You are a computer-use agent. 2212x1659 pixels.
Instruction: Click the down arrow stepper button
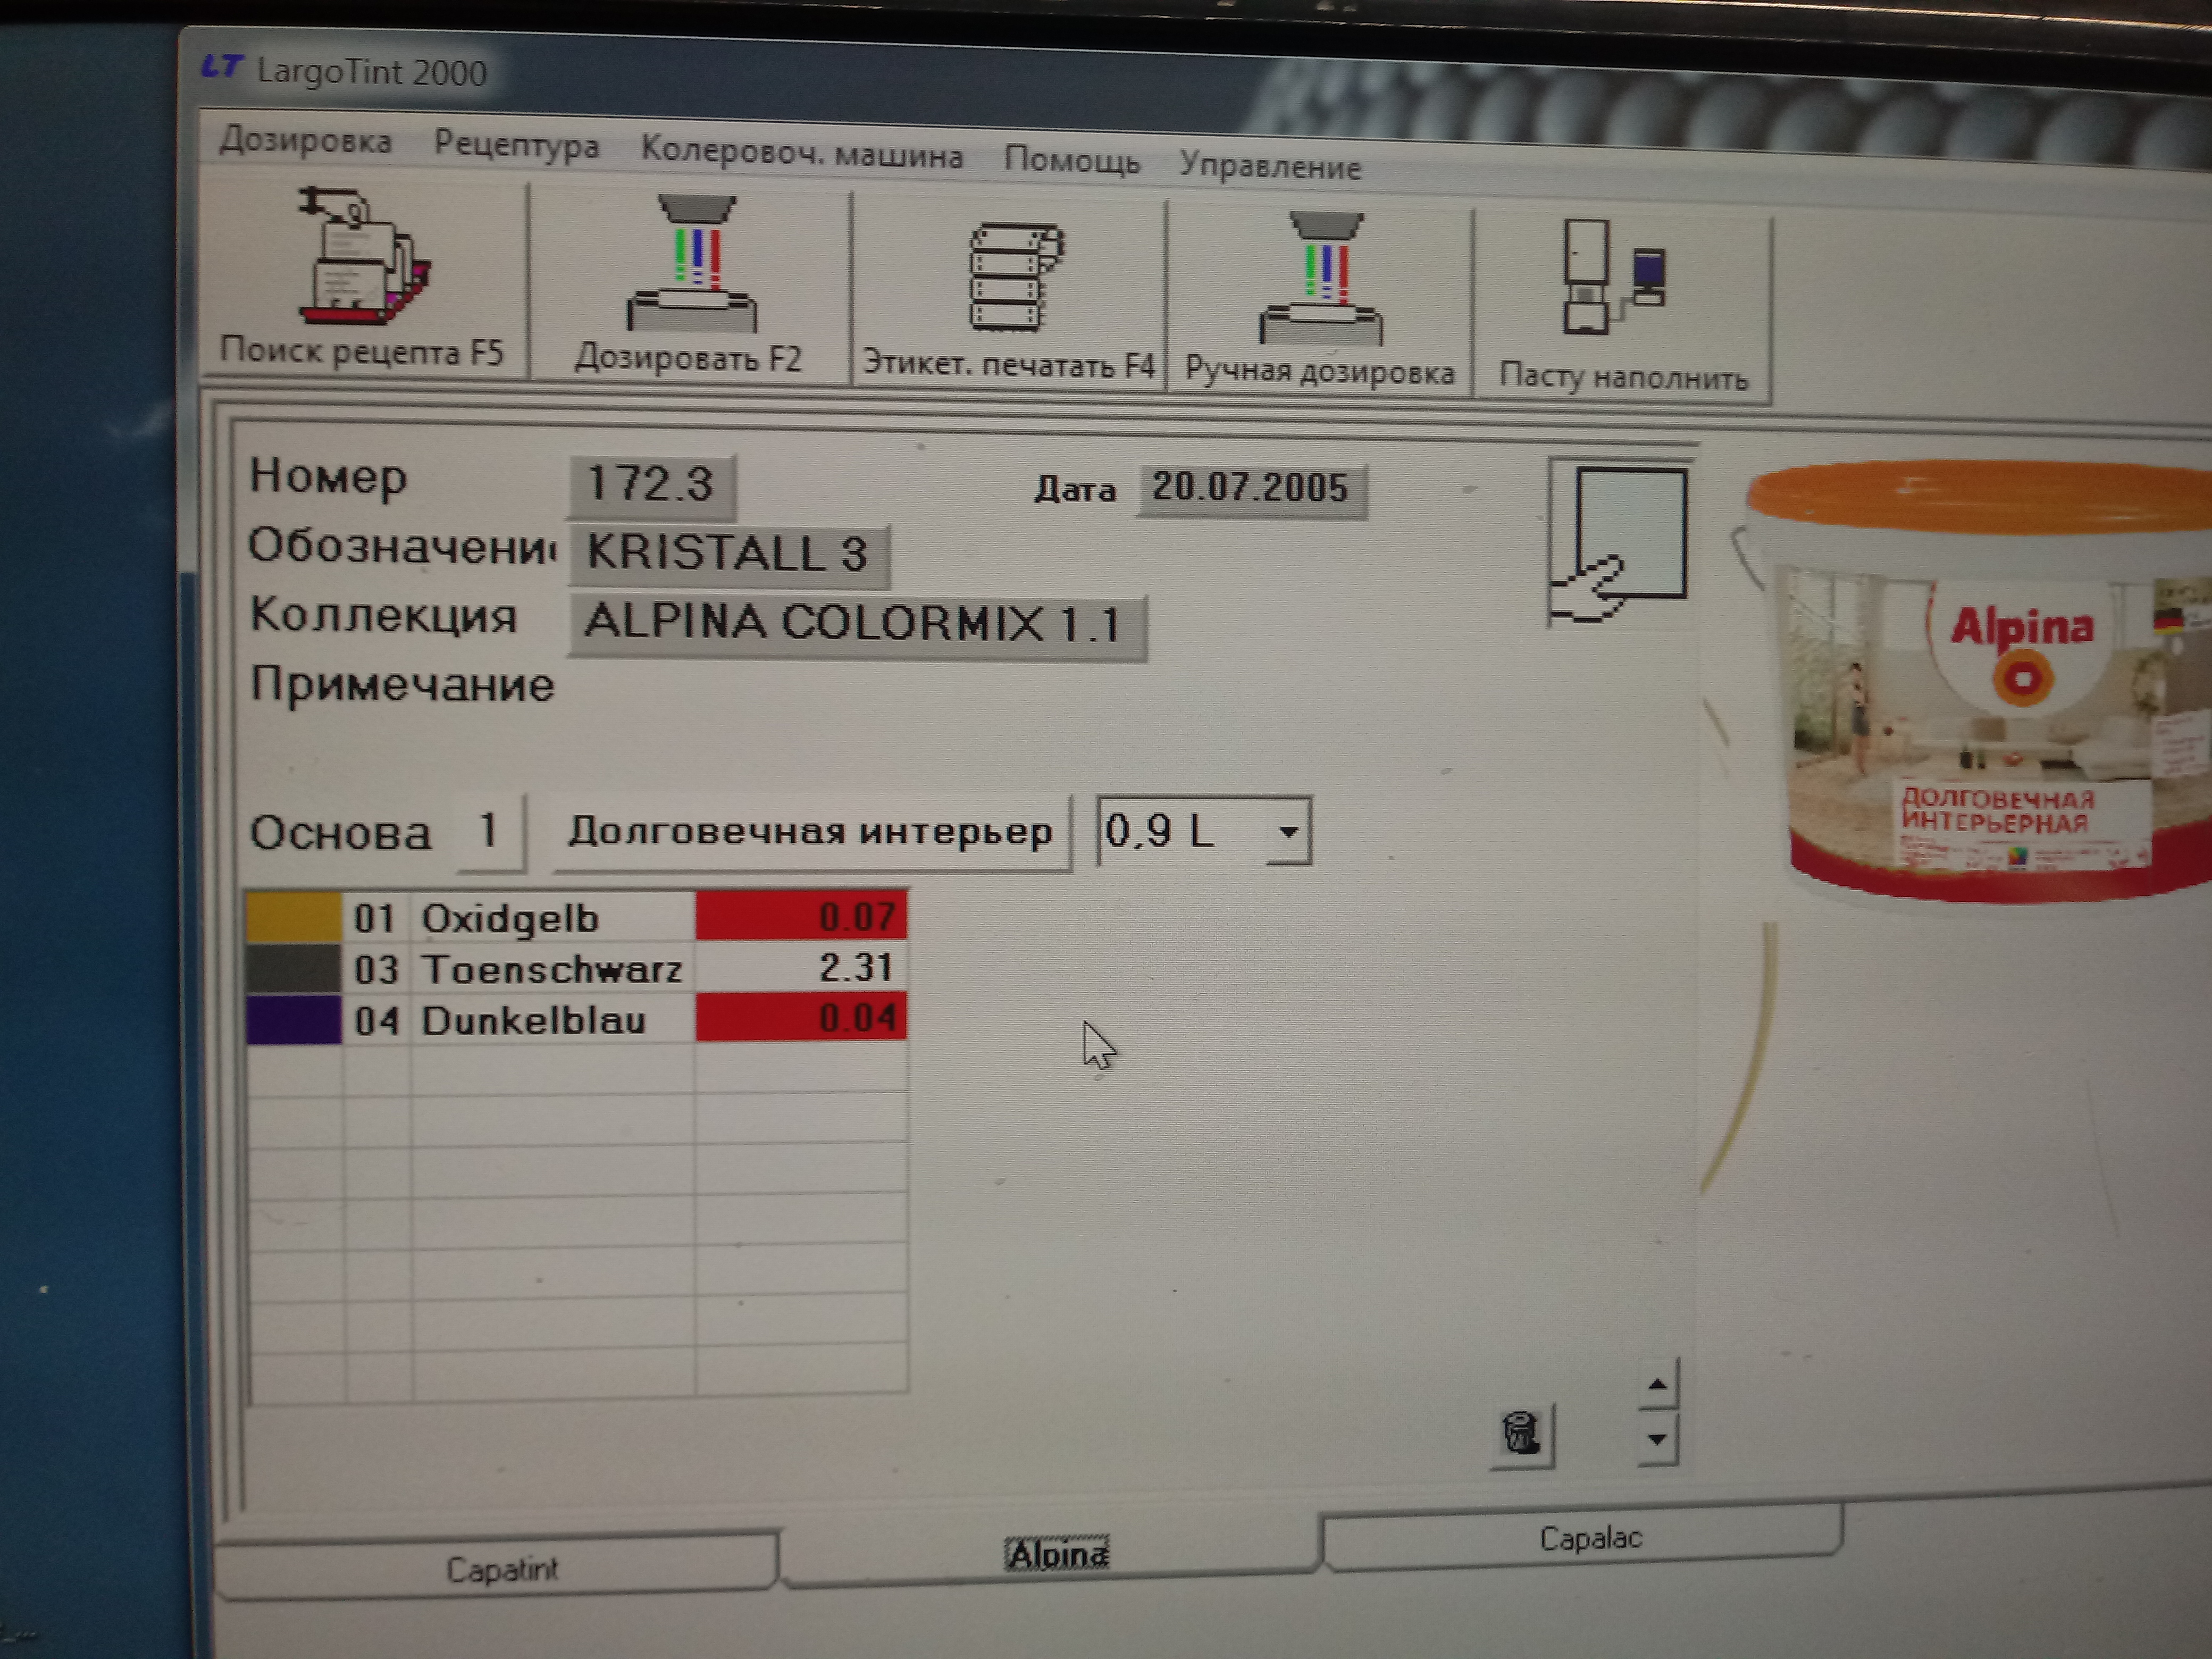pyautogui.click(x=1657, y=1439)
